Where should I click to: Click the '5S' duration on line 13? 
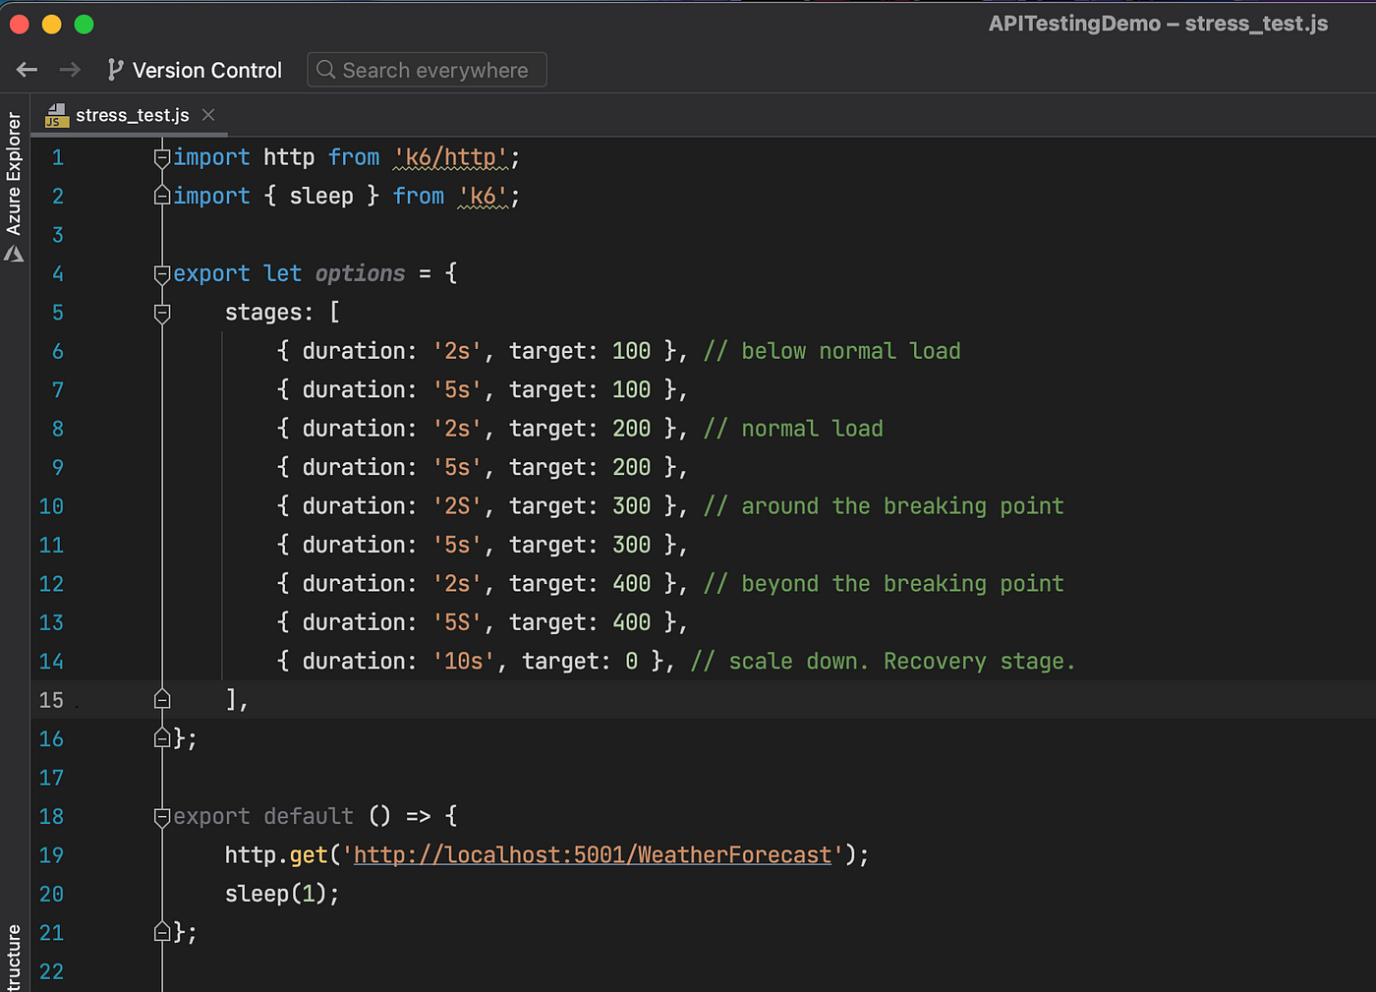click(x=458, y=622)
